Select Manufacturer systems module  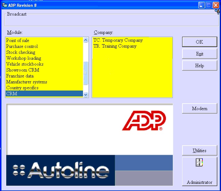(44, 82)
